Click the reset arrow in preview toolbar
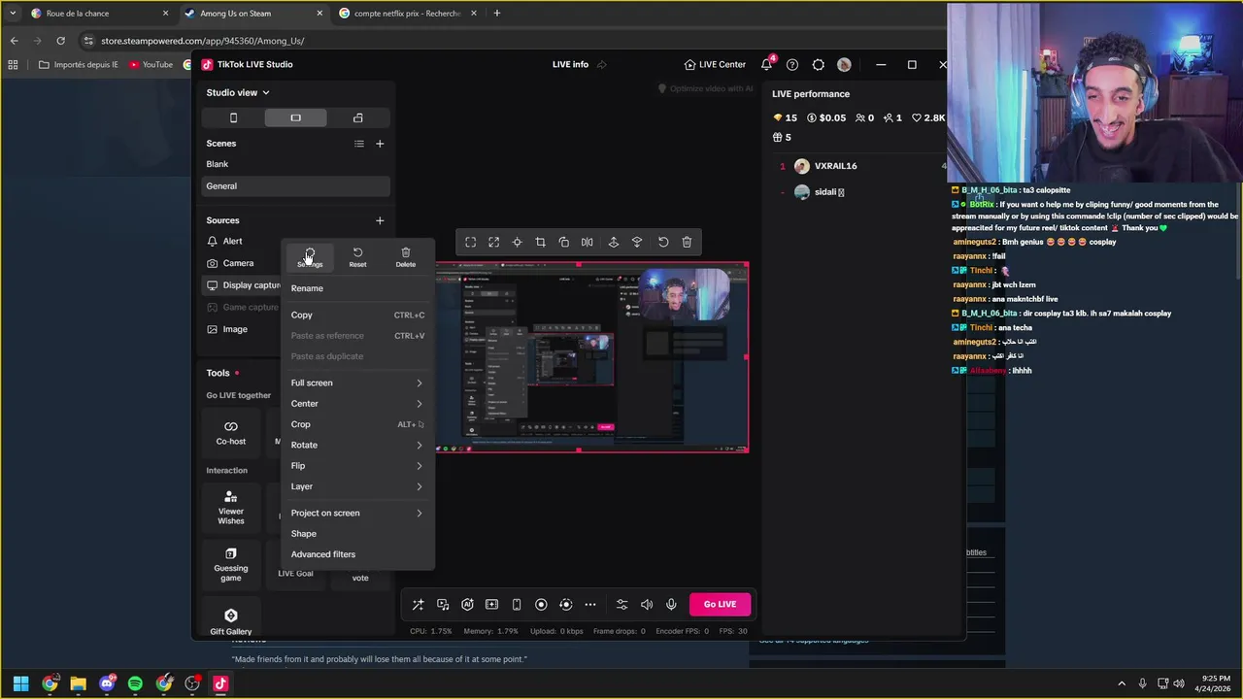The height and width of the screenshot is (699, 1243). coord(663,242)
